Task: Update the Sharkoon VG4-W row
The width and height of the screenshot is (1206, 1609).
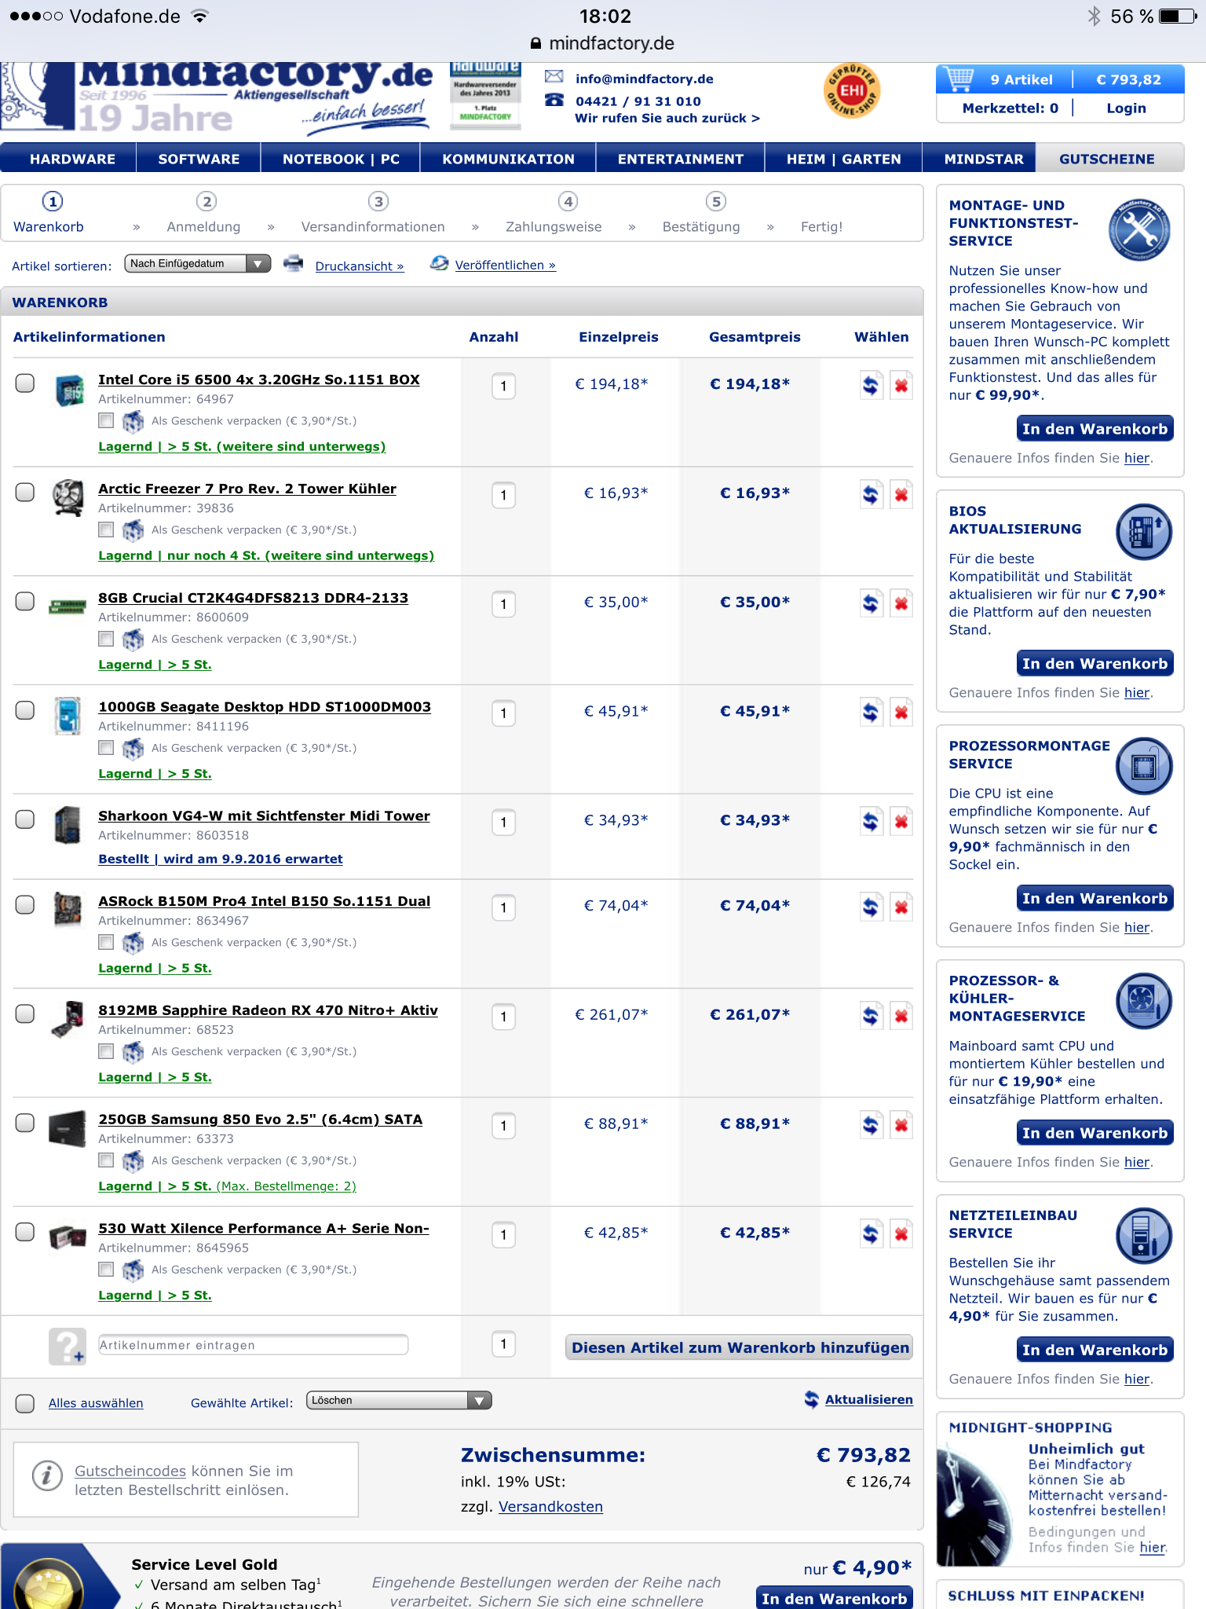Action: point(871,823)
